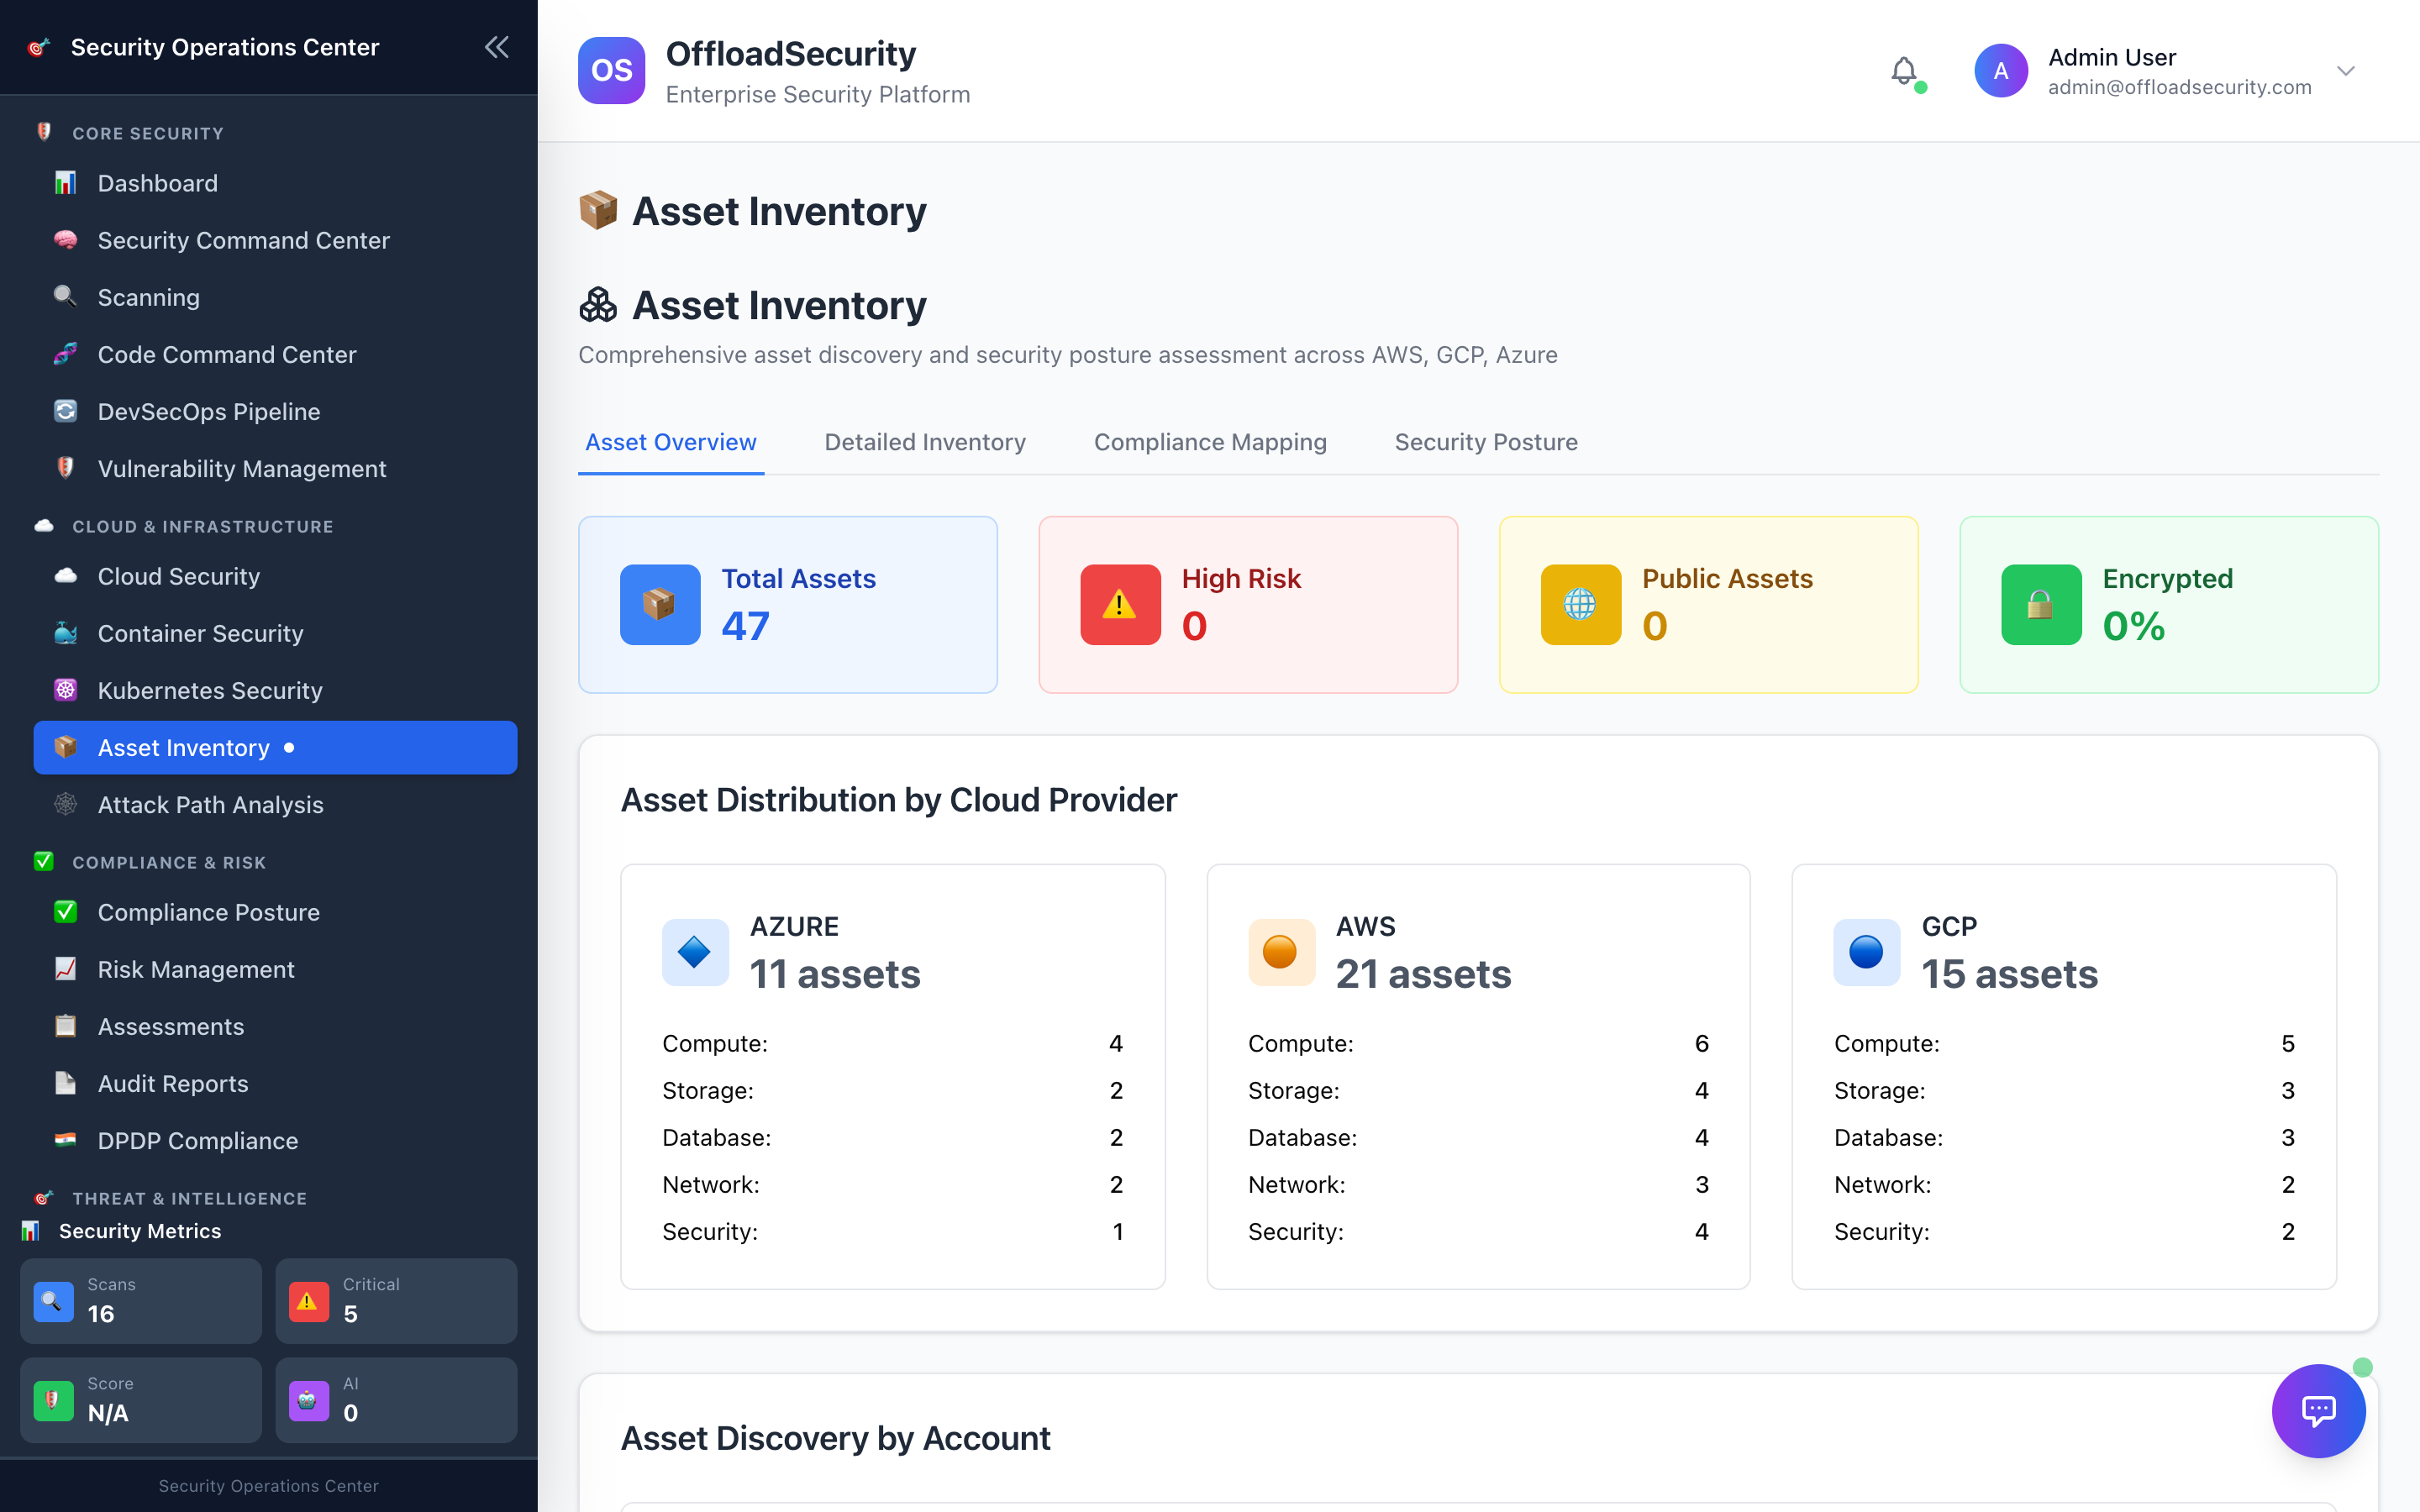The width and height of the screenshot is (2420, 1512).
Task: Click the Compliance Posture checkmark icon
Action: [65, 912]
